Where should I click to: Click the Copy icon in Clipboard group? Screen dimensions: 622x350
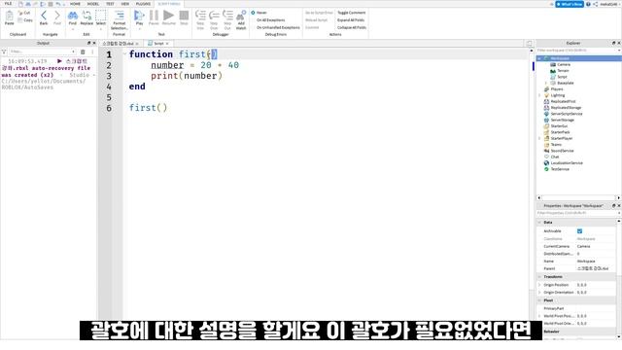[x=20, y=19]
